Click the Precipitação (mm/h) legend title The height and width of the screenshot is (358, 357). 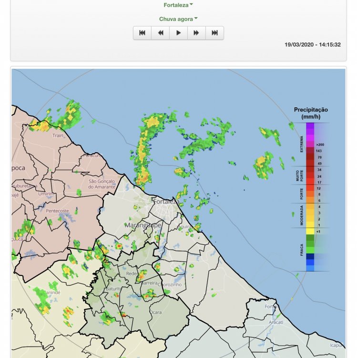(x=311, y=113)
